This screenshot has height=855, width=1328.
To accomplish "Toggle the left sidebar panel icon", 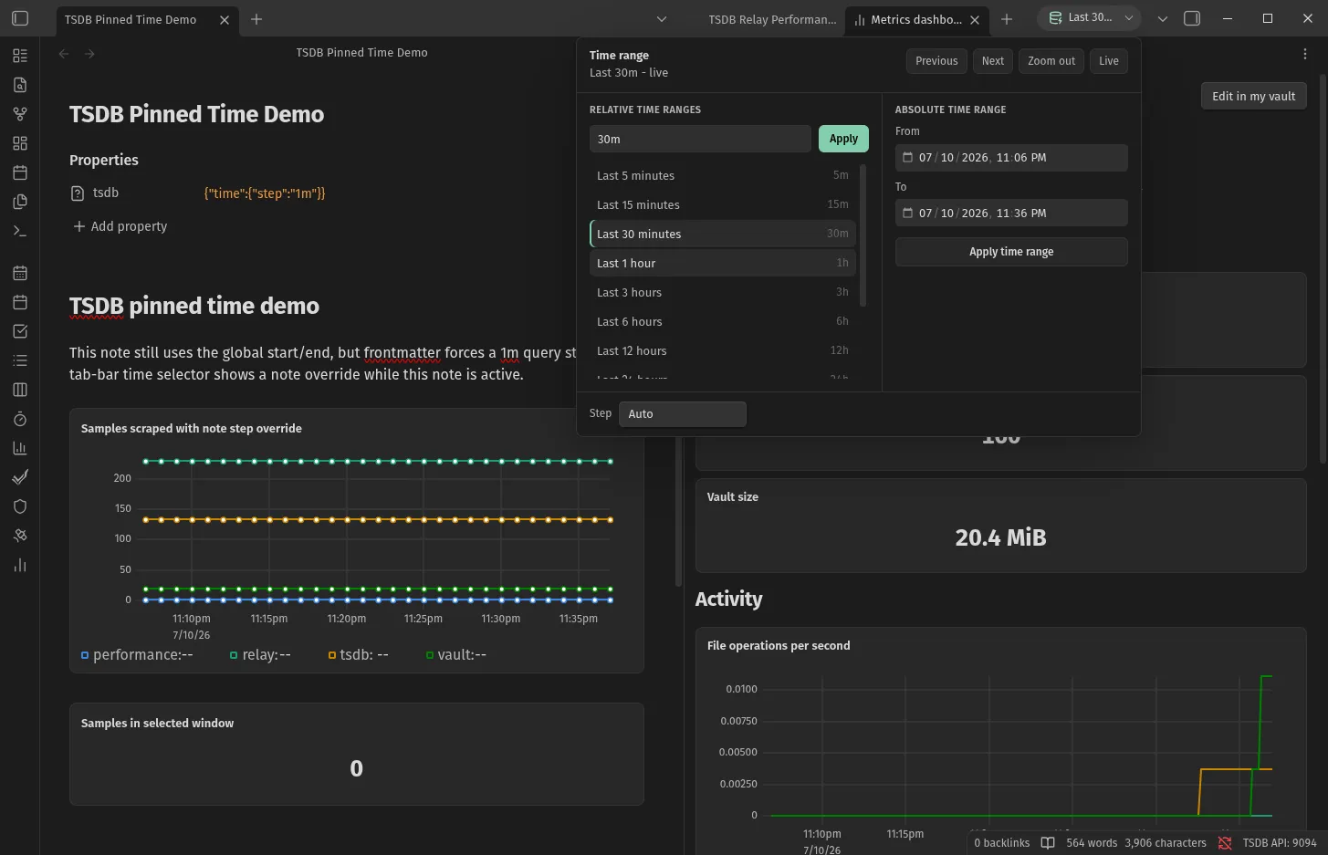I will click(20, 18).
